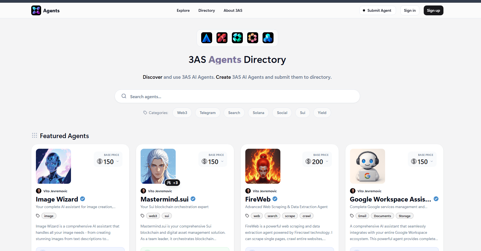This screenshot has height=251, width=481.
Task: Click the Agents logo icon
Action: (x=36, y=10)
